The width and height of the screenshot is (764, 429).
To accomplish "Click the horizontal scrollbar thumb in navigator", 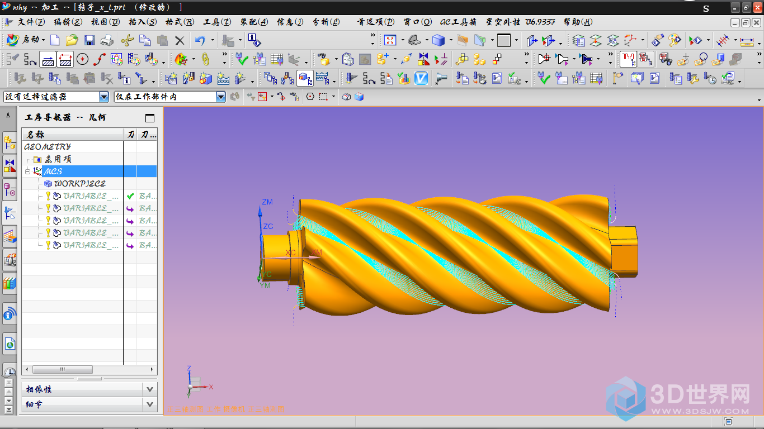I will [62, 369].
